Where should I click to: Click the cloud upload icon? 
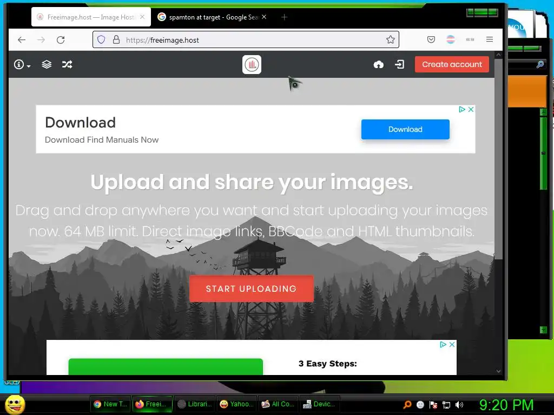click(378, 64)
